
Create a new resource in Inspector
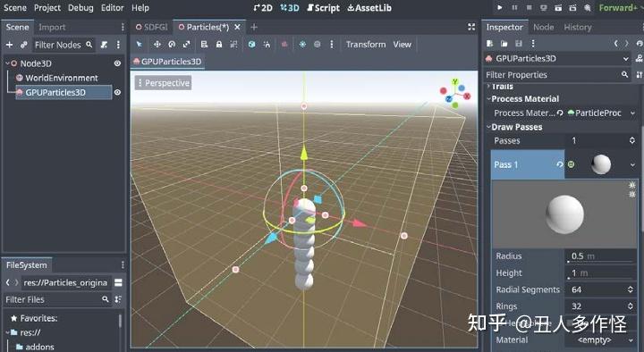[489, 44]
